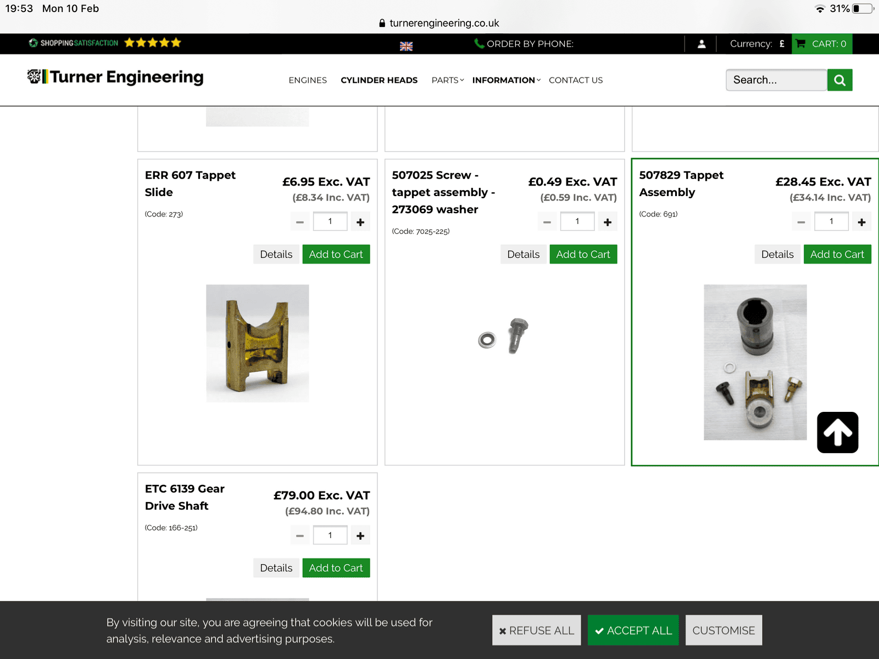The image size is (879, 659).
Task: View details of 507829 Tappet Assembly
Action: point(777,254)
